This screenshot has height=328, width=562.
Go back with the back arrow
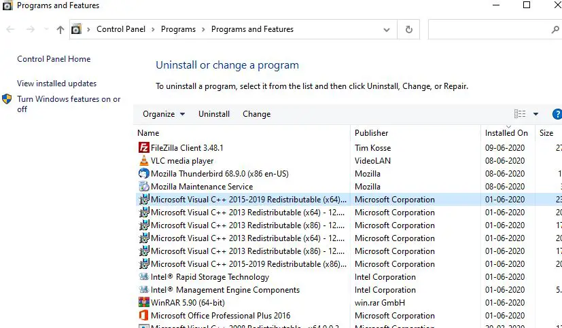[x=10, y=29]
